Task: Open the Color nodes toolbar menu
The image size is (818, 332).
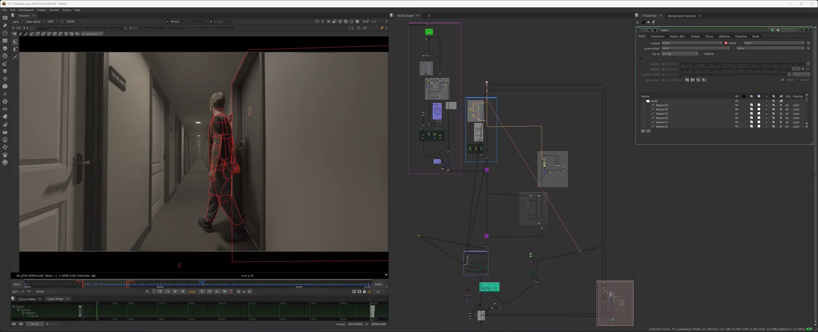Action: [x=5, y=49]
